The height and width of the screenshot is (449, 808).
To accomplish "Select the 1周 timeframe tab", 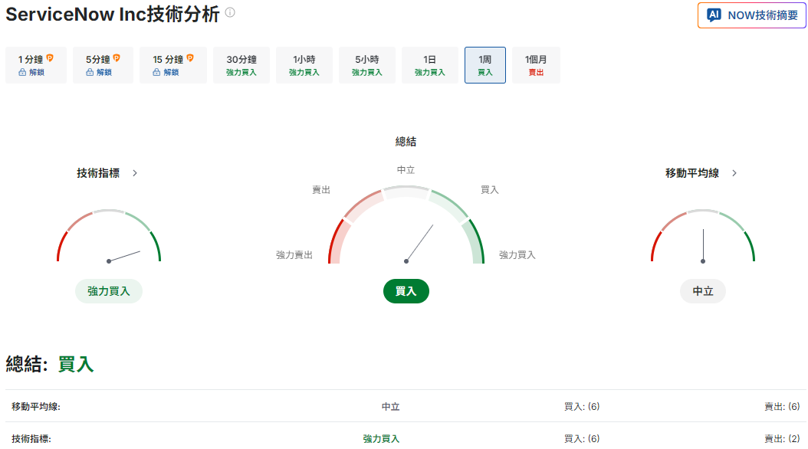I will pos(485,65).
